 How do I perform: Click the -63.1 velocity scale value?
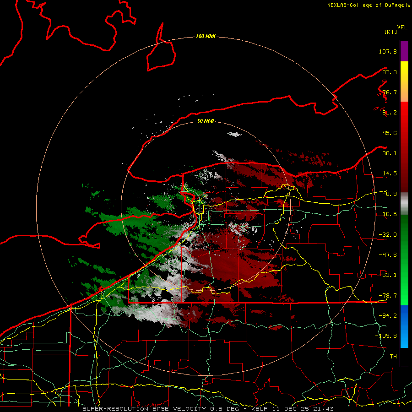pyautogui.click(x=388, y=275)
